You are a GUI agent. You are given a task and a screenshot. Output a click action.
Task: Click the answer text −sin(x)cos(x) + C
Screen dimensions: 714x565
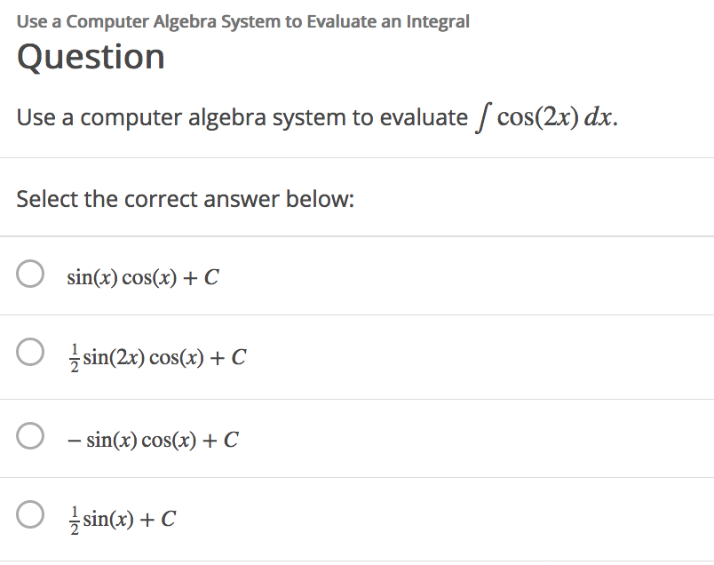(147, 437)
